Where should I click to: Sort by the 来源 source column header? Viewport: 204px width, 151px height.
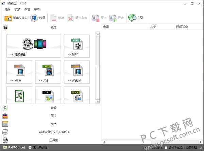(125, 27)
